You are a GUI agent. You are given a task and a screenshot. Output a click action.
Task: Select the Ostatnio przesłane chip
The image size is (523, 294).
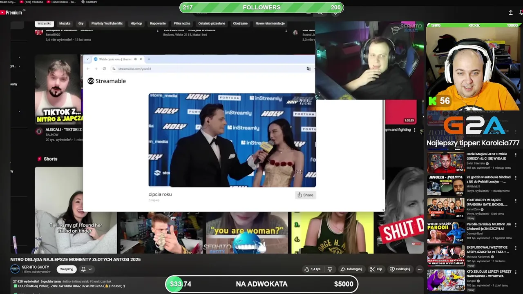[212, 24]
